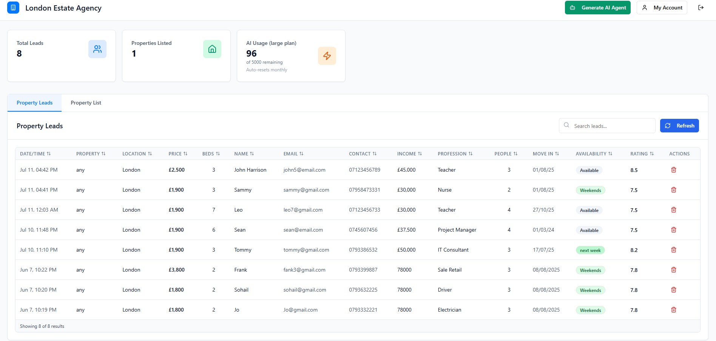Delete the Sean lead row
716x341 pixels.
[674, 230]
